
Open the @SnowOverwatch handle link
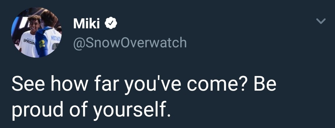pyautogui.click(x=130, y=43)
